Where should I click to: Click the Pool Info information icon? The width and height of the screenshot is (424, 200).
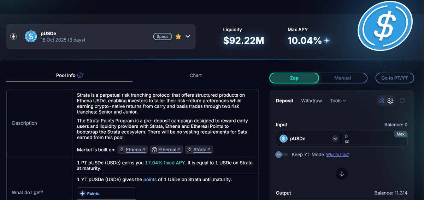(80, 75)
